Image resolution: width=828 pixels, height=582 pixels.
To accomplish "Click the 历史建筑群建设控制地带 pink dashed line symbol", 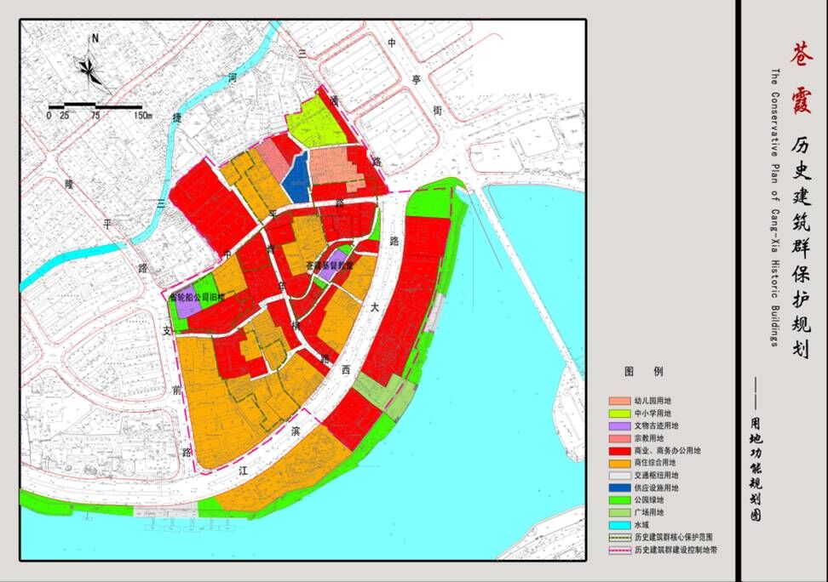I will click(x=618, y=551).
